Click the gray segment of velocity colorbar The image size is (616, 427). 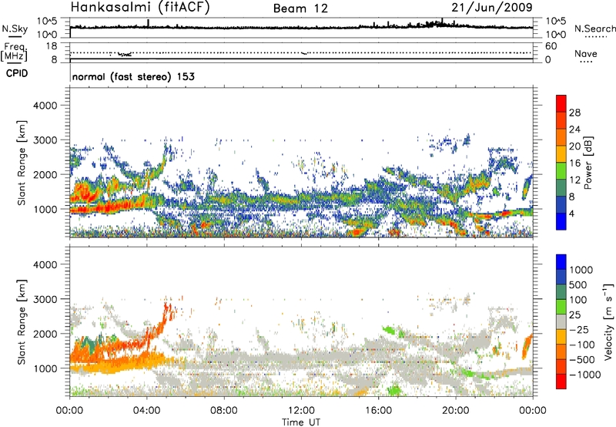pyautogui.click(x=561, y=322)
